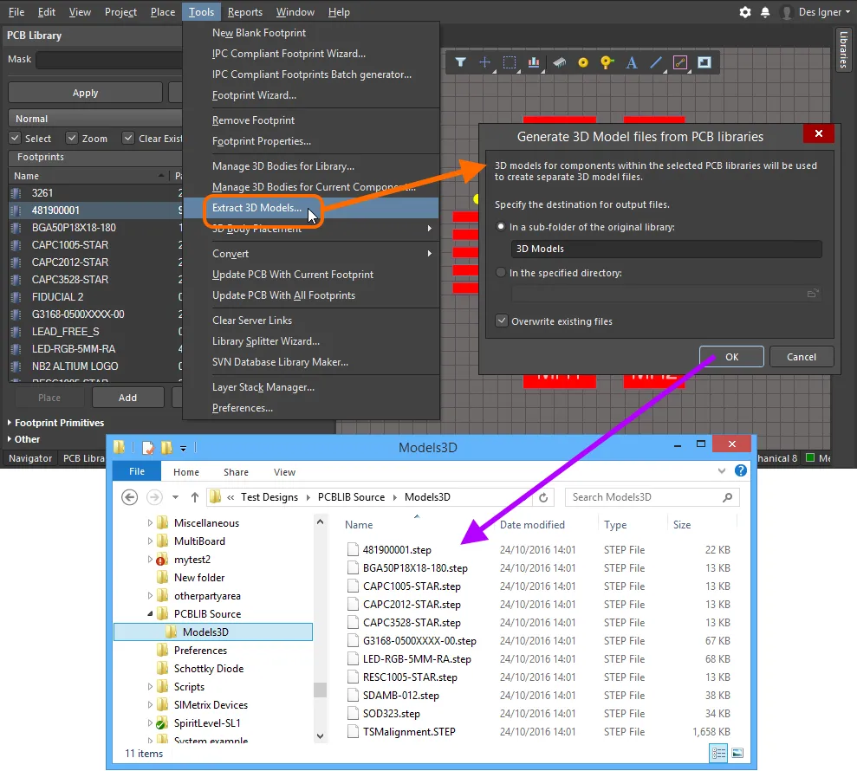This screenshot has height=771, width=857.
Task: Click the selection filter funnel icon
Action: 461,62
